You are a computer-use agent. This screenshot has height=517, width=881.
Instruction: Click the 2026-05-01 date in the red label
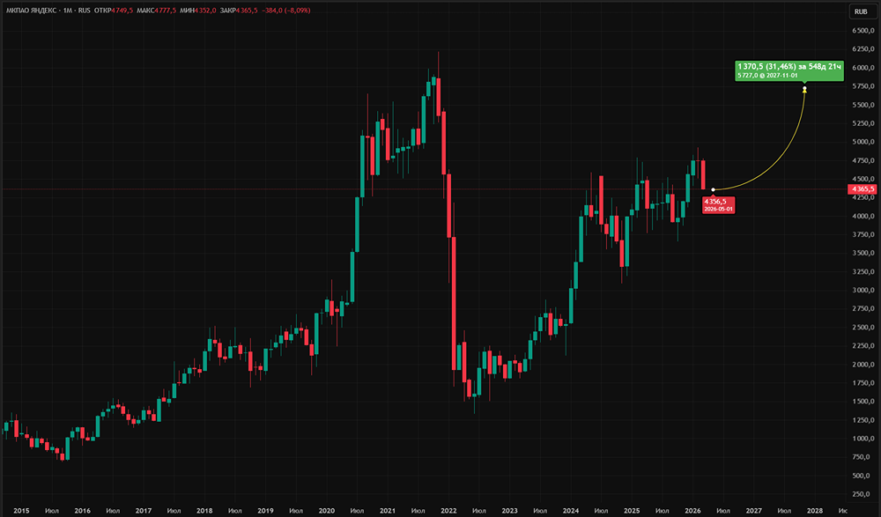point(719,209)
